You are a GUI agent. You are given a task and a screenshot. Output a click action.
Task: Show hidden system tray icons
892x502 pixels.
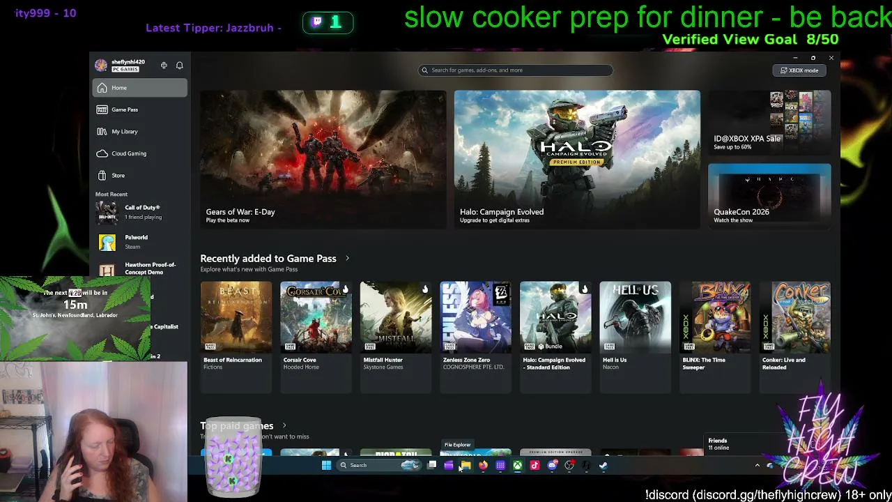tap(758, 465)
